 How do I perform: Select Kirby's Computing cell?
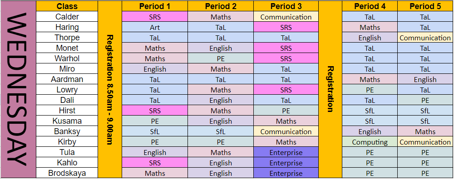click(370, 142)
